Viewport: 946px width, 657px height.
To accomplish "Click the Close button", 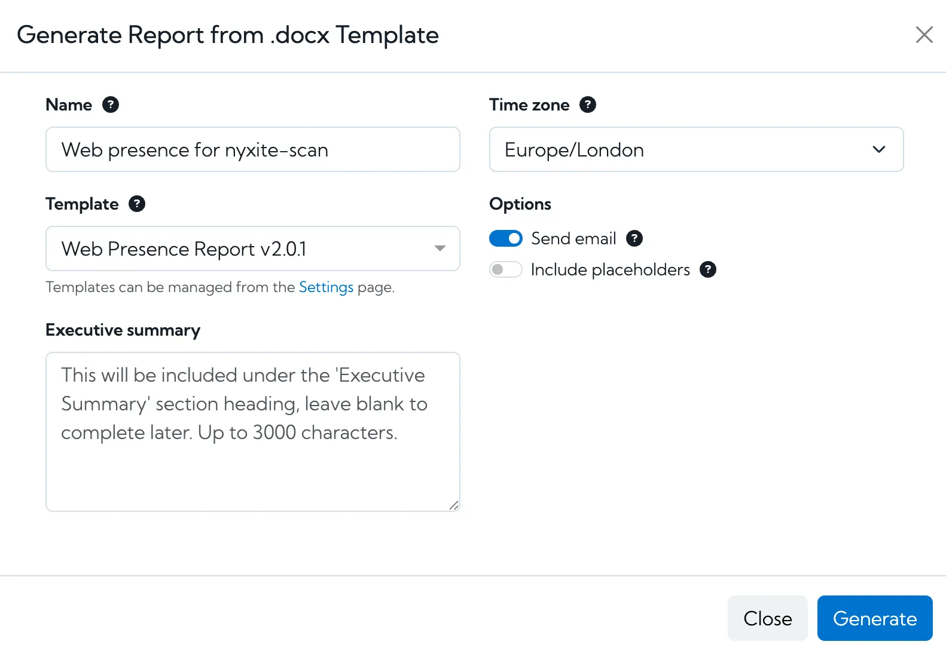I will (767, 618).
